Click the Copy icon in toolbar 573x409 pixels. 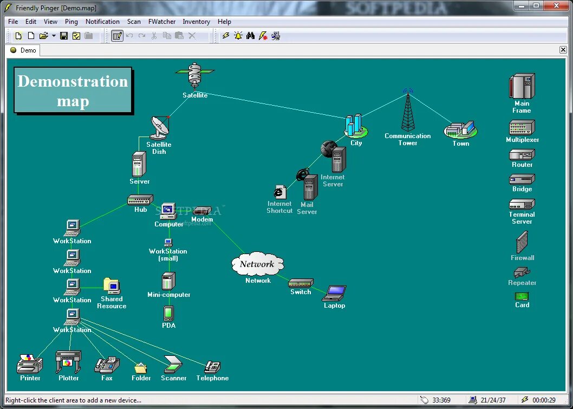167,36
